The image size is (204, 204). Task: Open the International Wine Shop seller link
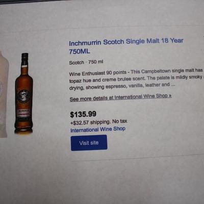tap(98, 130)
